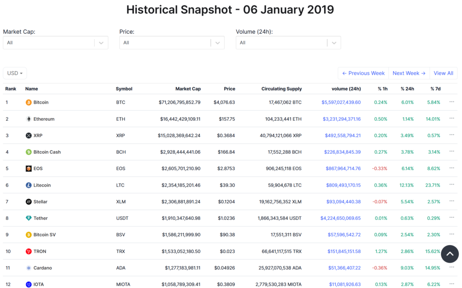Image resolution: width=462 pixels, height=288 pixels.
Task: Open the three-dot menu in Ethereum row
Action: pyautogui.click(x=452, y=119)
